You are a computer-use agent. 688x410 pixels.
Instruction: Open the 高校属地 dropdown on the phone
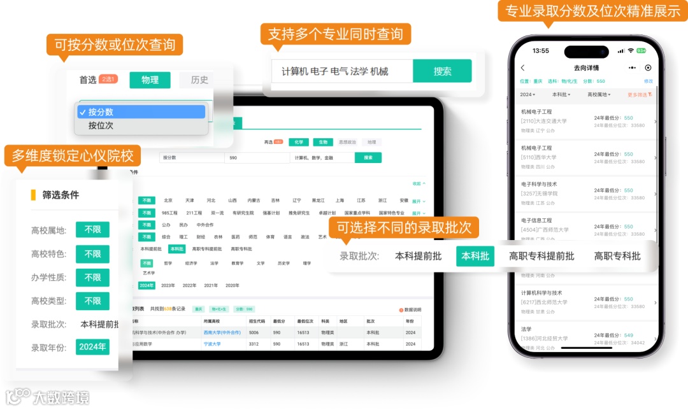point(599,94)
